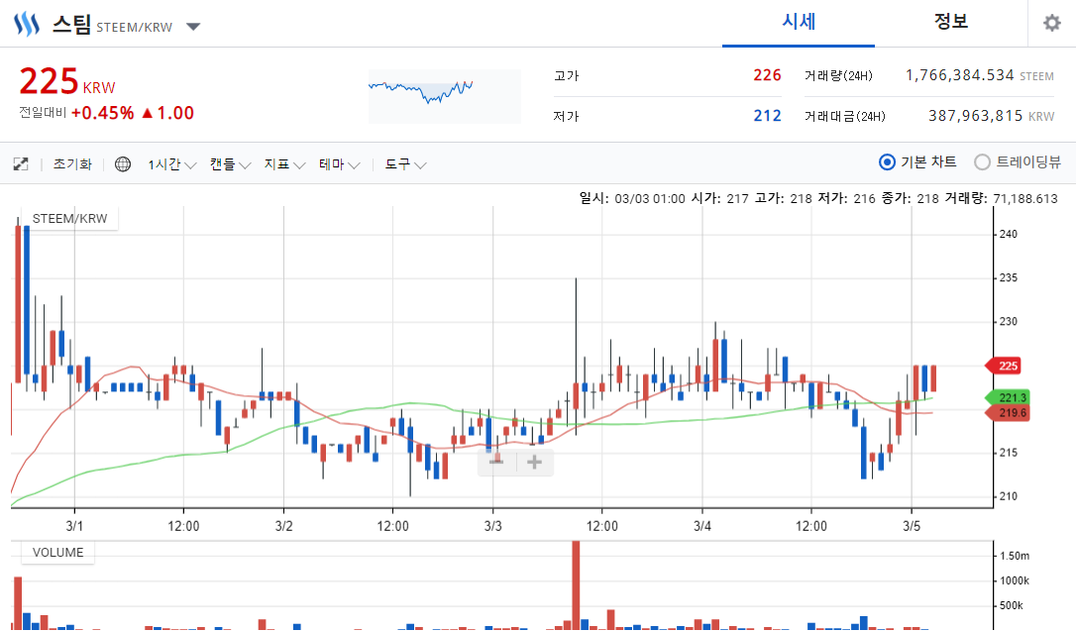Select the 트레이딩뷰 radio button
Screen dimensions: 1076x632
(x=983, y=161)
